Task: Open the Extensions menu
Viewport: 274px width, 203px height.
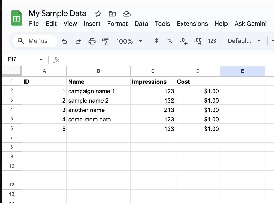Action: click(x=192, y=24)
